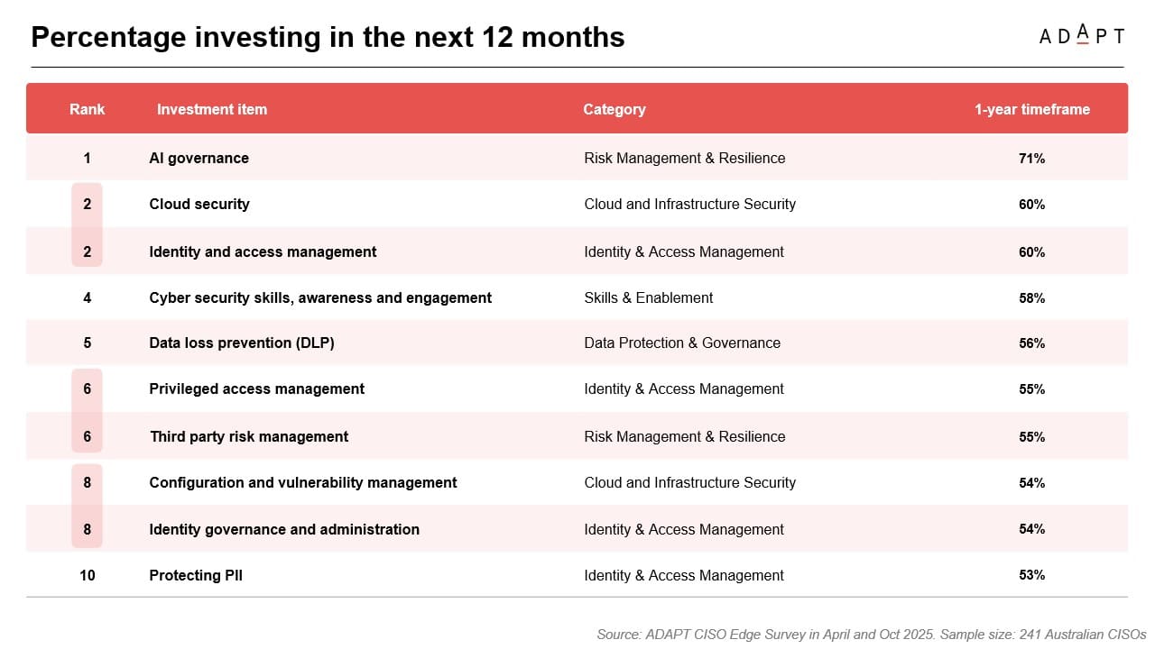The height and width of the screenshot is (649, 1155).
Task: Click Third party risk management item
Action: click(249, 436)
